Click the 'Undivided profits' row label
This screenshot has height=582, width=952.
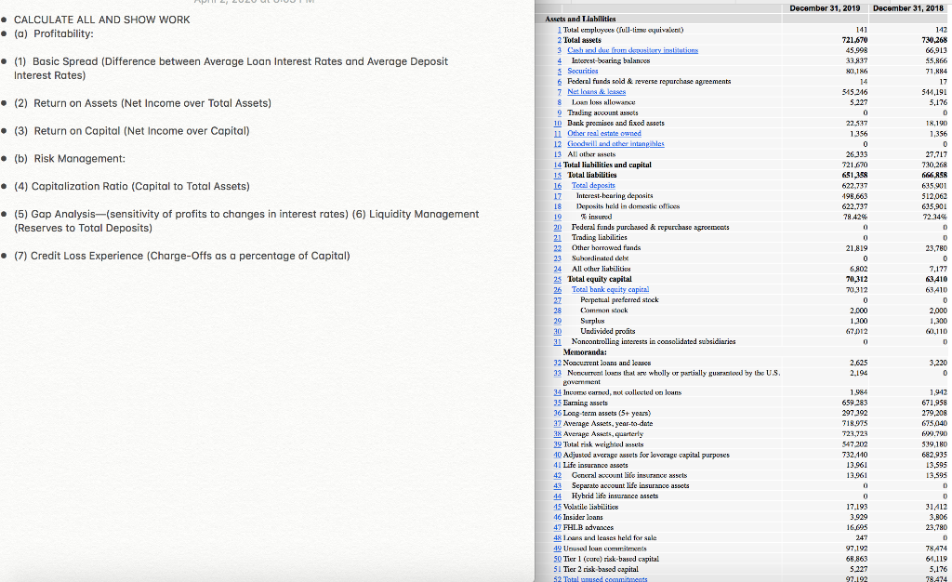coord(608,331)
